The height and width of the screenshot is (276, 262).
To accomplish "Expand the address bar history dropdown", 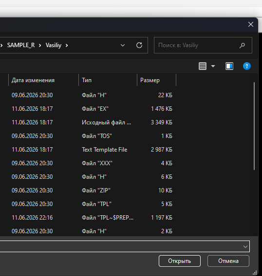I will (x=123, y=45).
